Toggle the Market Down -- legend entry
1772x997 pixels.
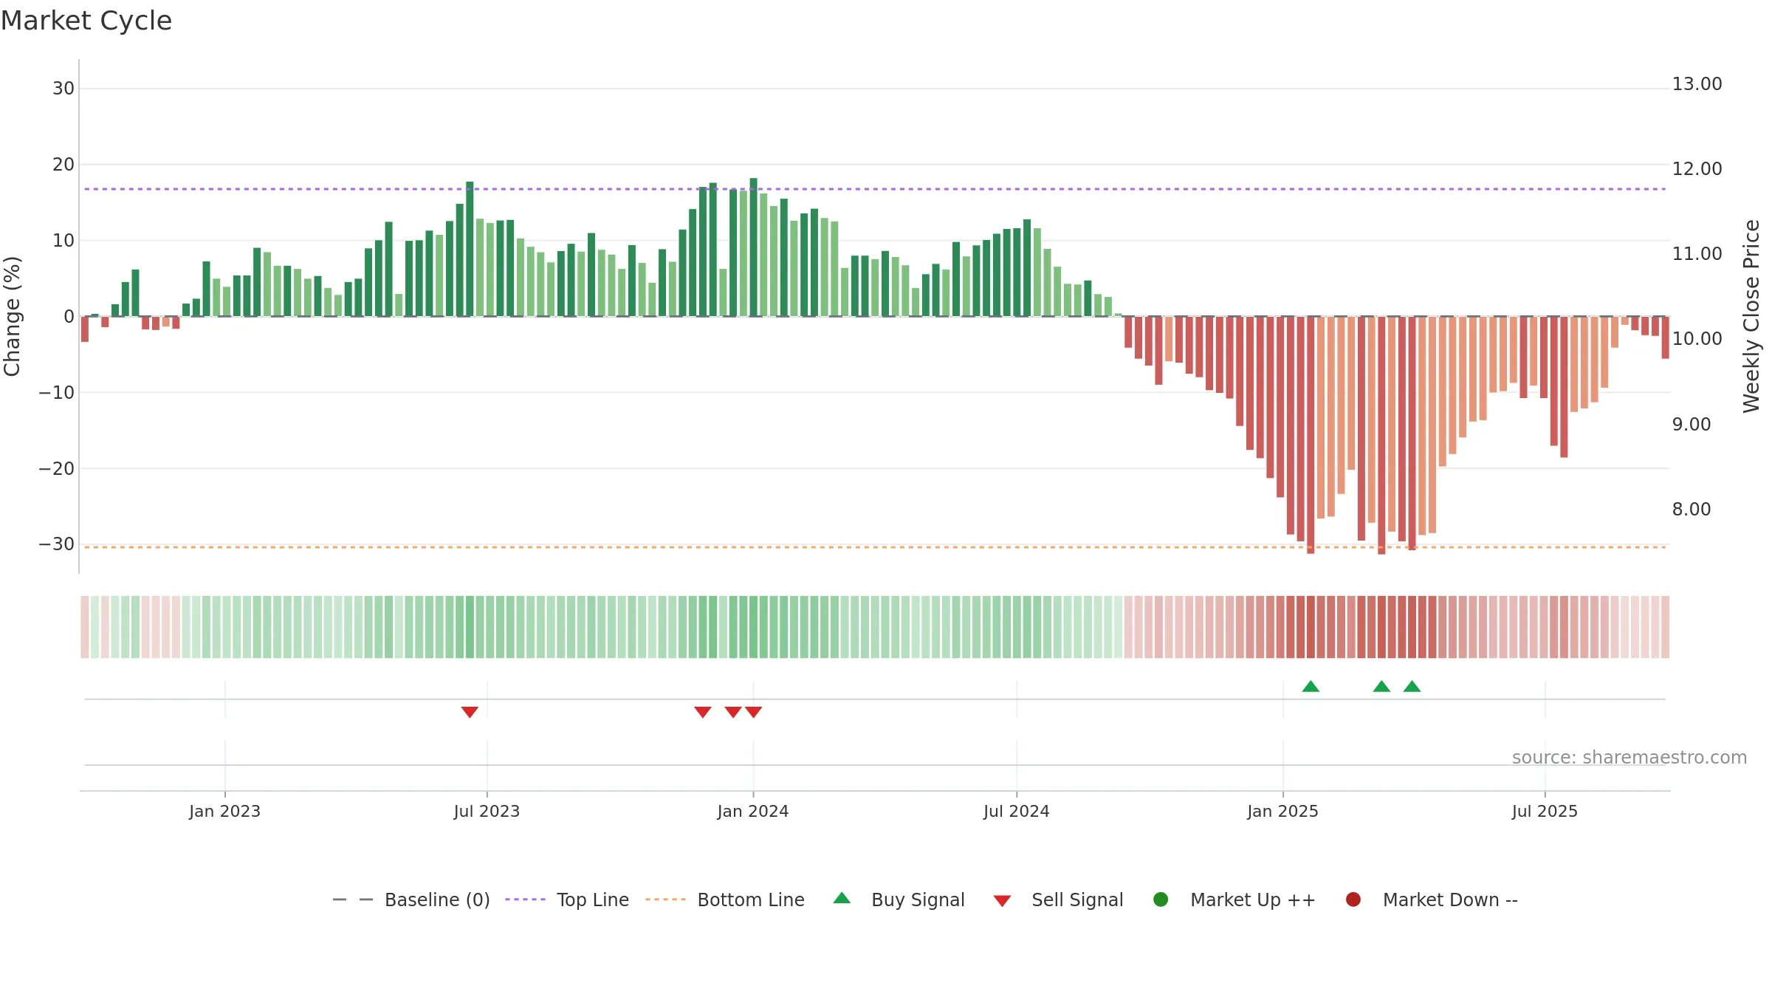1432,900
